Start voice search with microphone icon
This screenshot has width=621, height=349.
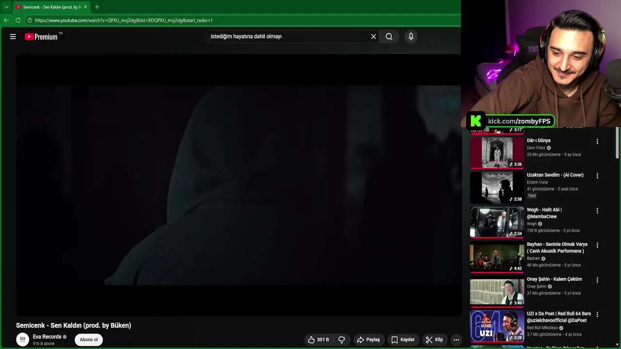coord(411,36)
